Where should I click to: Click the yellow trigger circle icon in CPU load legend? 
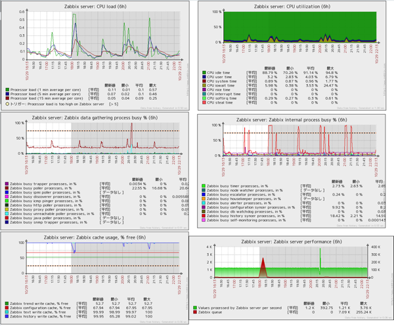point(7,104)
